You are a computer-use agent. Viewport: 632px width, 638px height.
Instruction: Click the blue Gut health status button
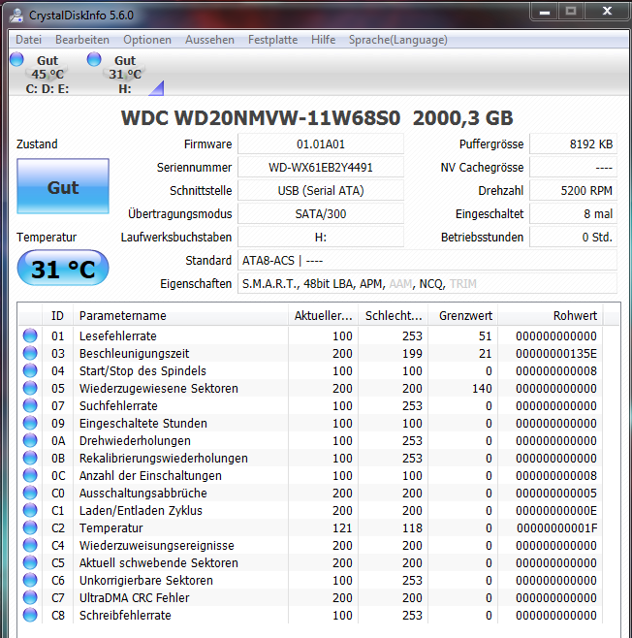pos(63,186)
